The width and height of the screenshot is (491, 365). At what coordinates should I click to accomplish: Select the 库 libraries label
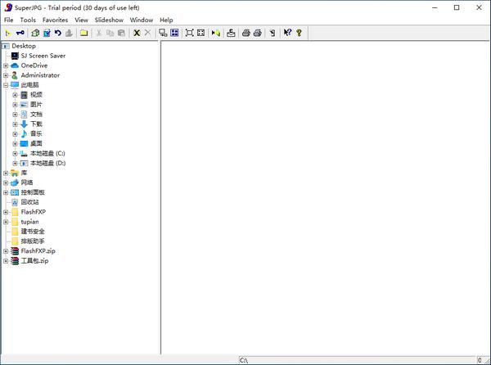[24, 173]
